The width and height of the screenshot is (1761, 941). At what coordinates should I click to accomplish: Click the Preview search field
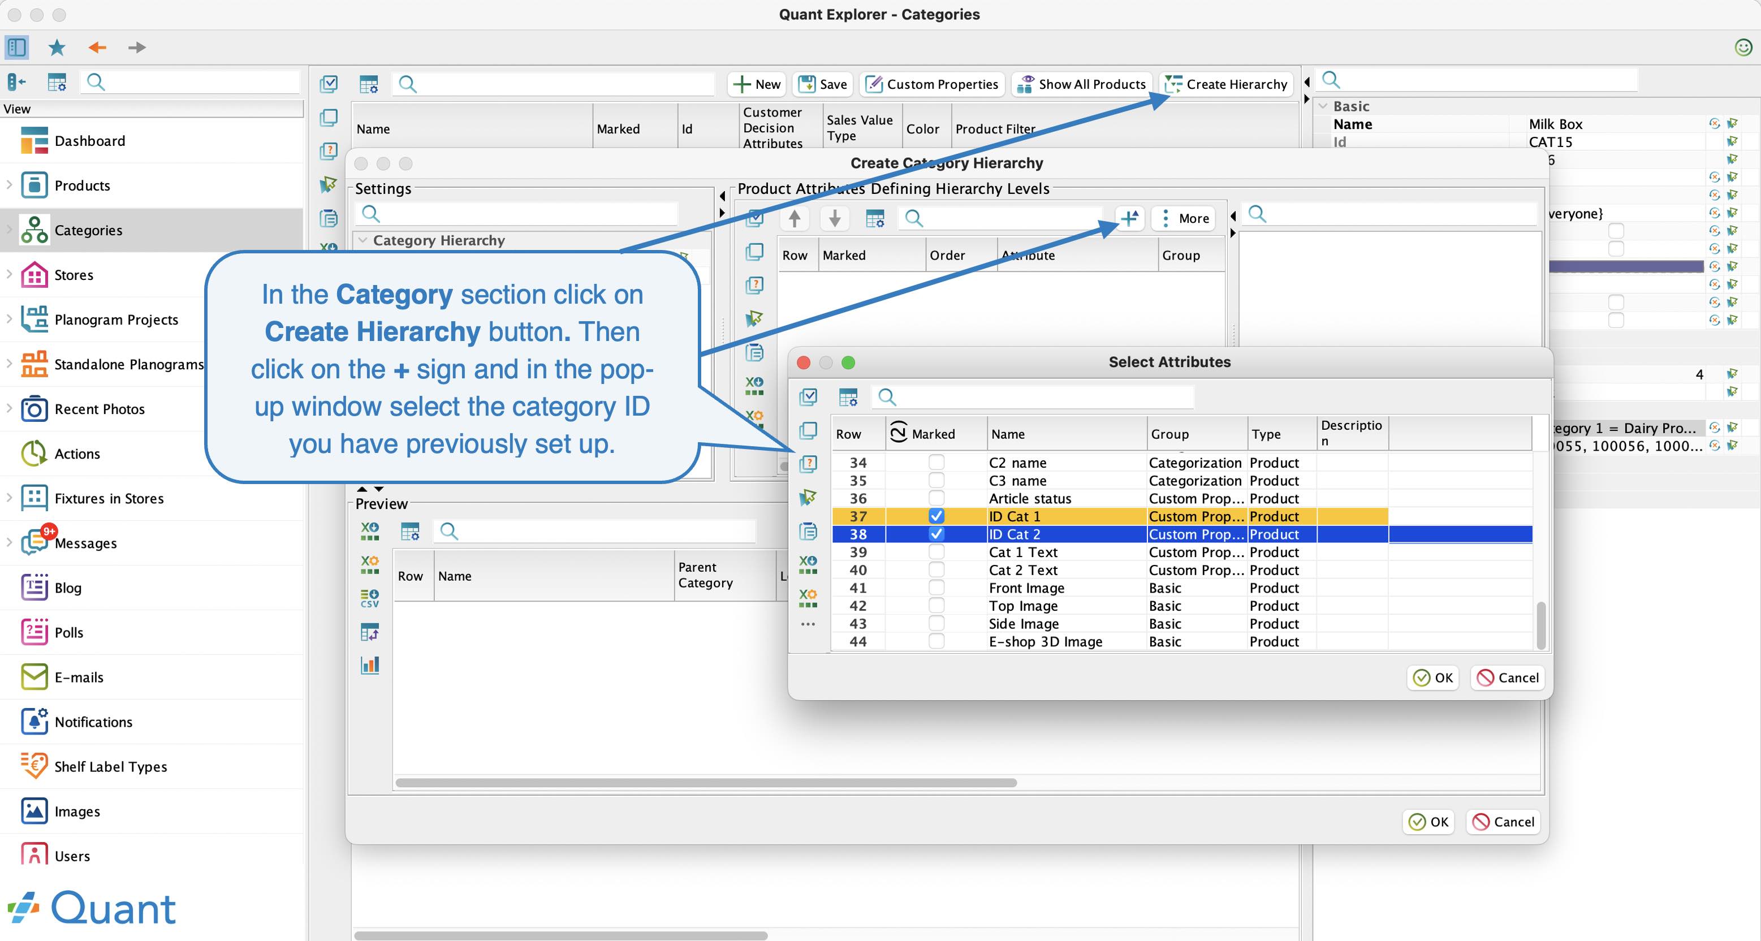(x=595, y=531)
